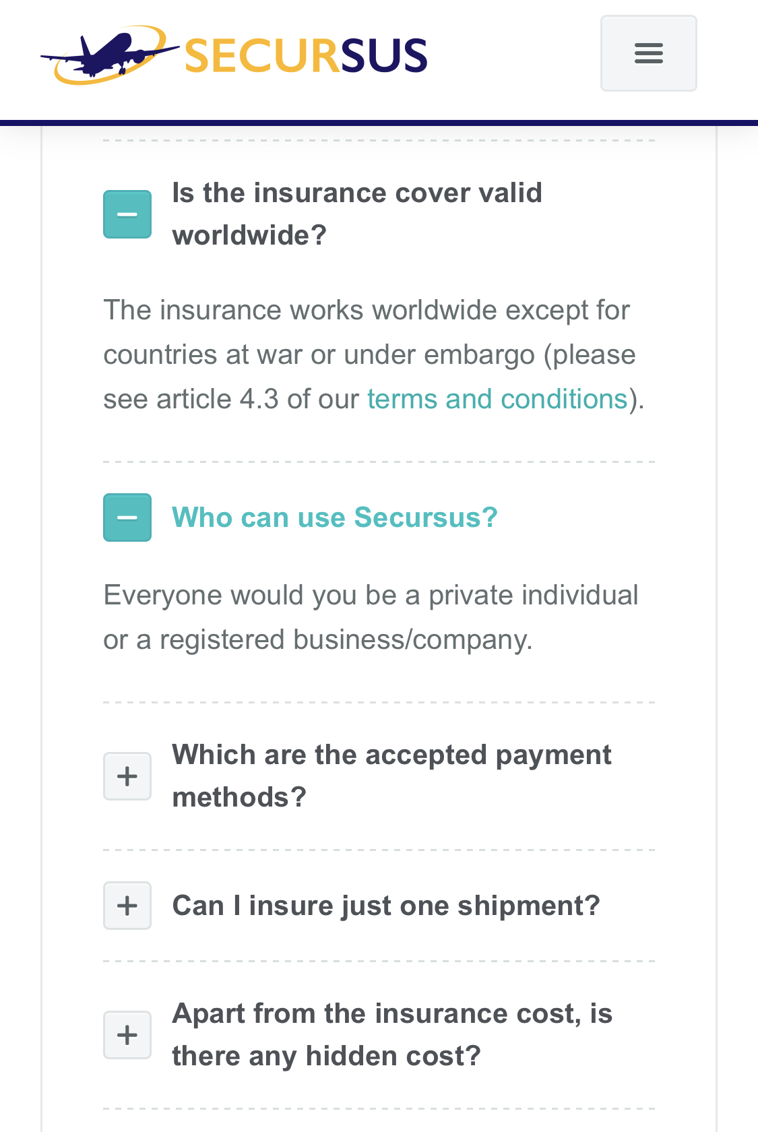Open the terms and conditions link
The height and width of the screenshot is (1132, 758).
(x=497, y=399)
